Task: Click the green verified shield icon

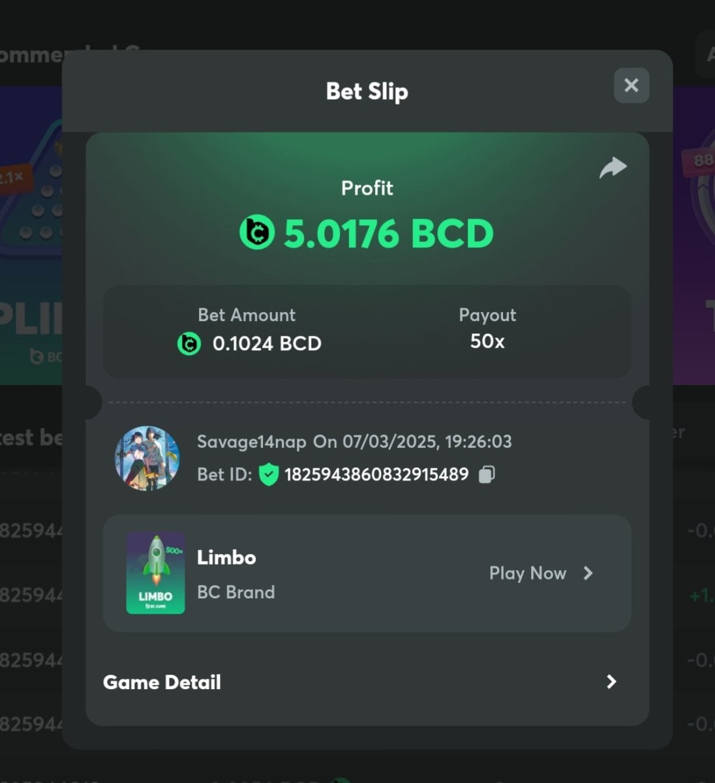Action: (x=269, y=474)
